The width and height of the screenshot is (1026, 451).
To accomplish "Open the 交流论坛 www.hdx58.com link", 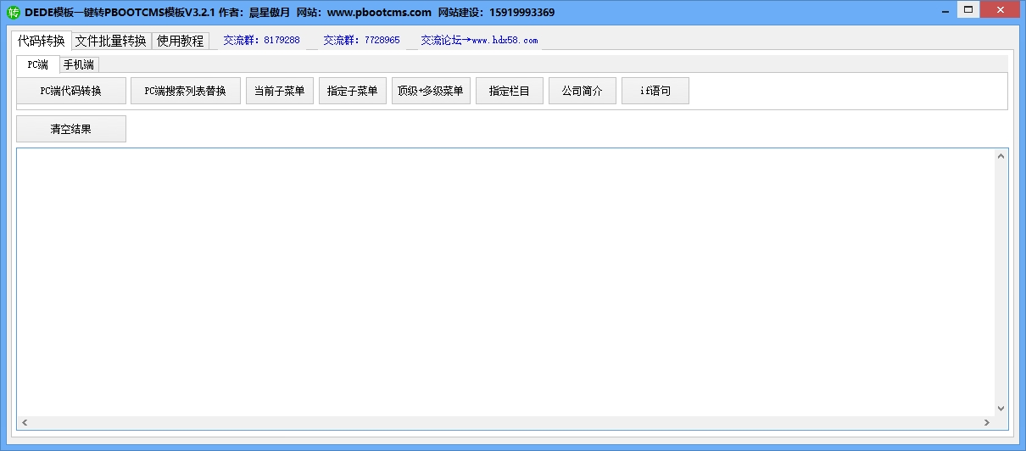I will tap(480, 41).
